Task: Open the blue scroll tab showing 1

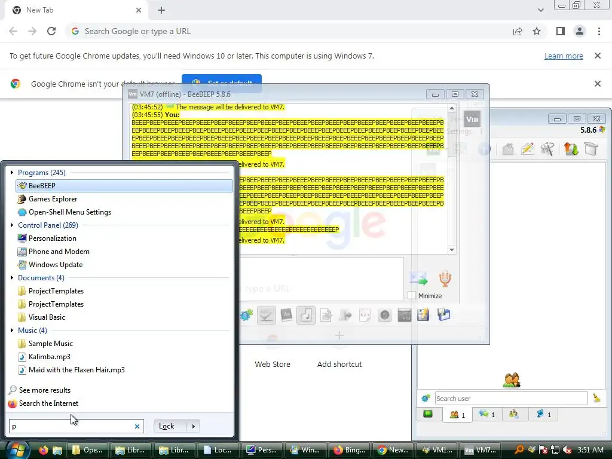Action: point(543,415)
